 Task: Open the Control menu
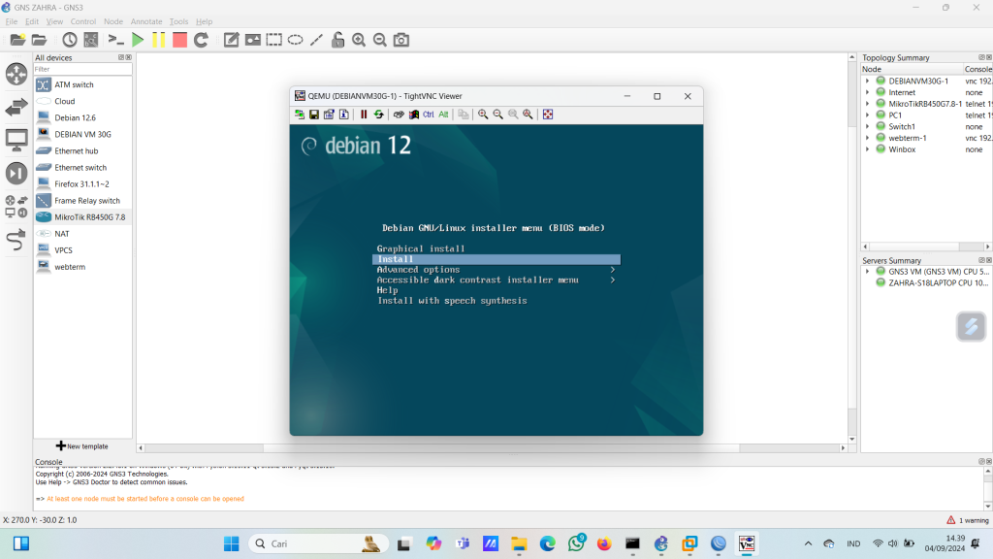83,21
